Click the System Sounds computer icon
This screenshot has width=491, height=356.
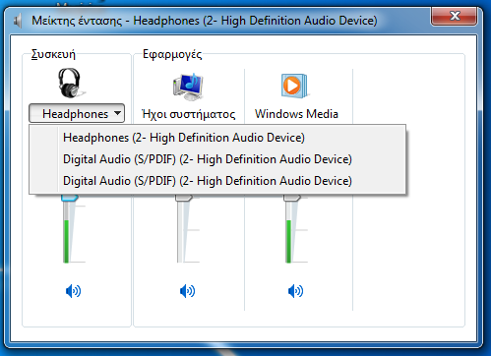click(188, 87)
